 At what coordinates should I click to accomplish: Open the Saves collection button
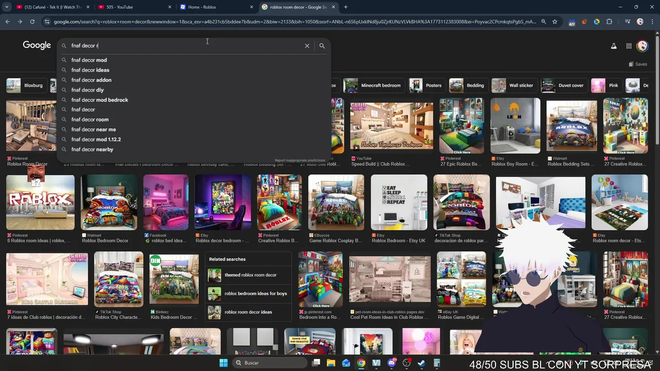coord(638,64)
